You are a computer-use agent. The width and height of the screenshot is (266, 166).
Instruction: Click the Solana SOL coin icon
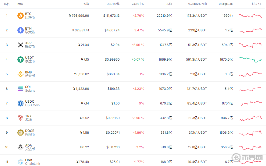tap(20, 89)
